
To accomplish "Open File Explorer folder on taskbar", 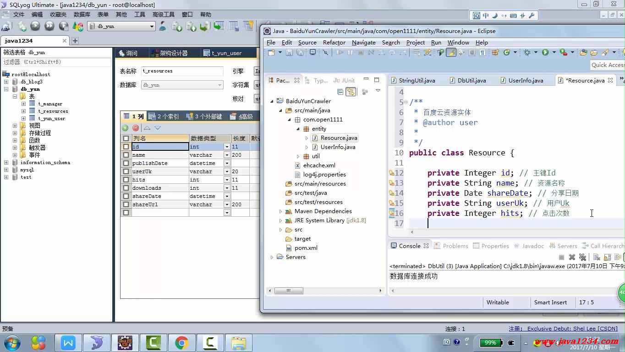I will click(238, 343).
